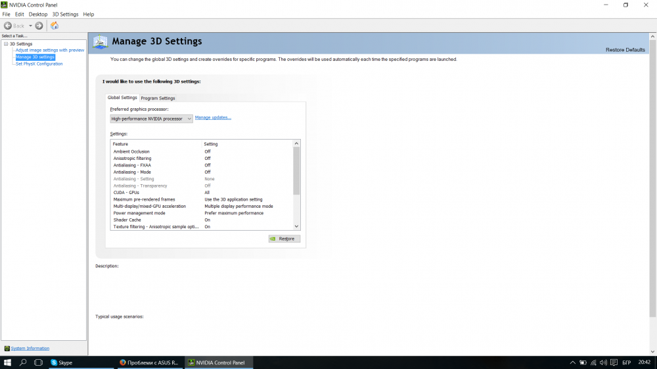
Task: Click battery icon in system tray
Action: 583,362
